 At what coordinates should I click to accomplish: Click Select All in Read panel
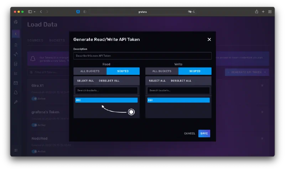coord(85,81)
